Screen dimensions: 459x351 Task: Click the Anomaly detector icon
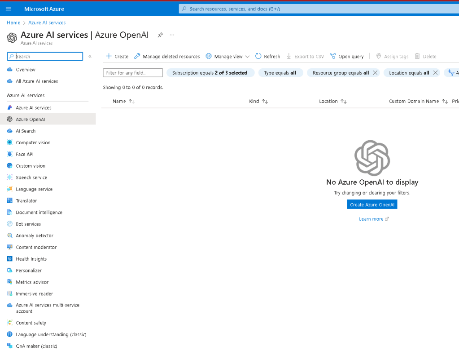(10, 235)
